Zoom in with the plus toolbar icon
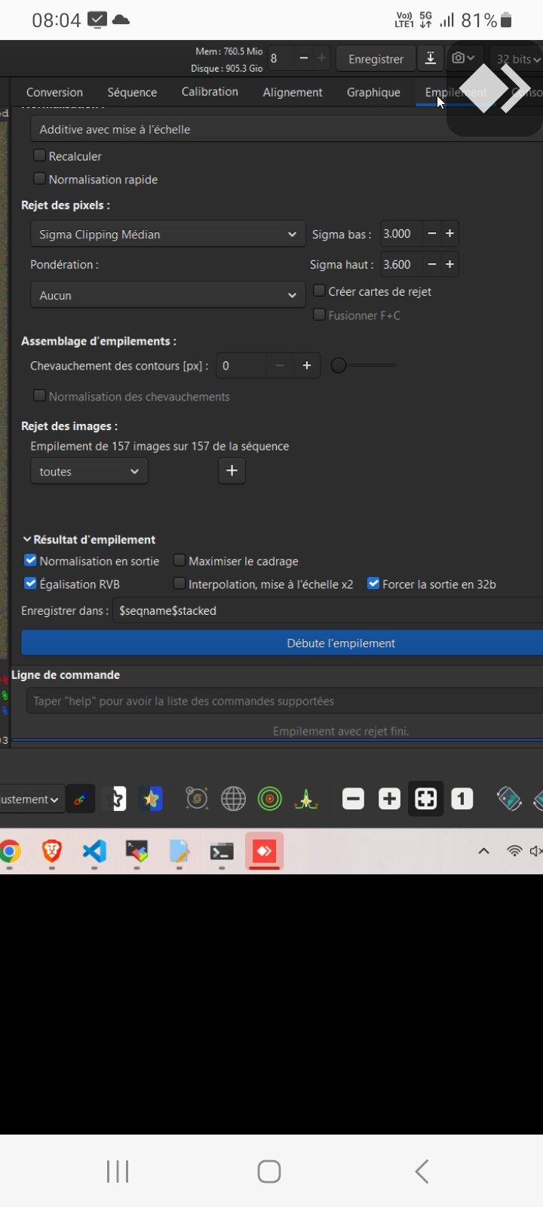543x1207 pixels. click(x=389, y=798)
